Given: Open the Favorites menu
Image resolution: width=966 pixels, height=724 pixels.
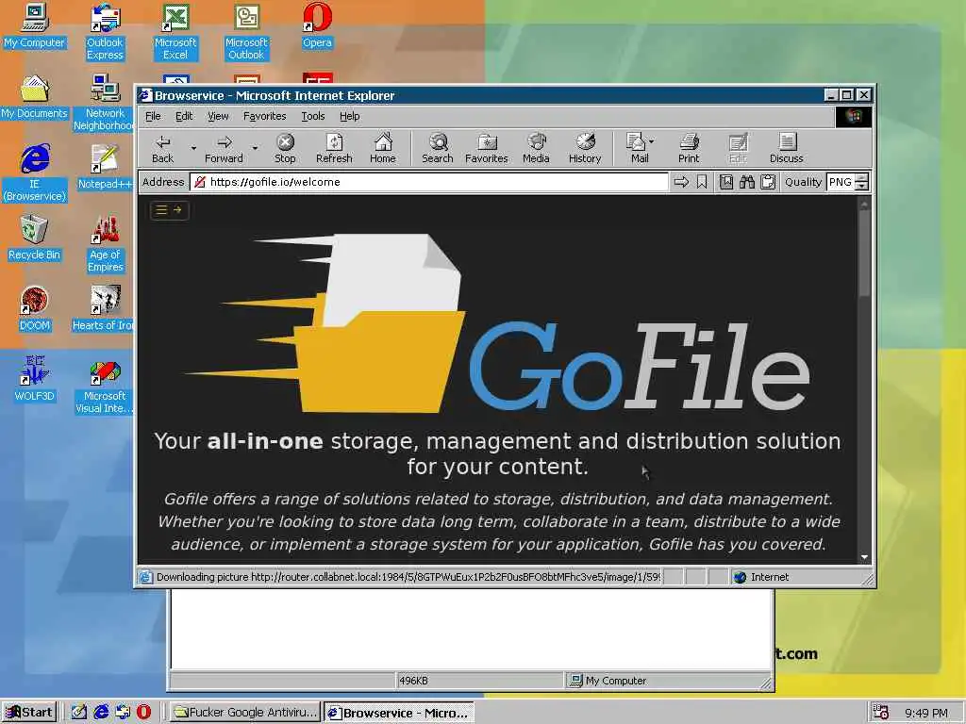Looking at the screenshot, I should click(x=264, y=116).
